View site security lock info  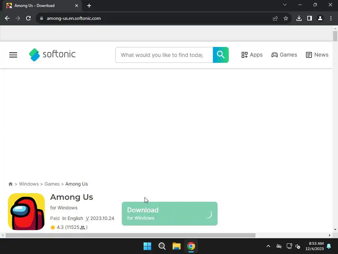pyautogui.click(x=42, y=19)
